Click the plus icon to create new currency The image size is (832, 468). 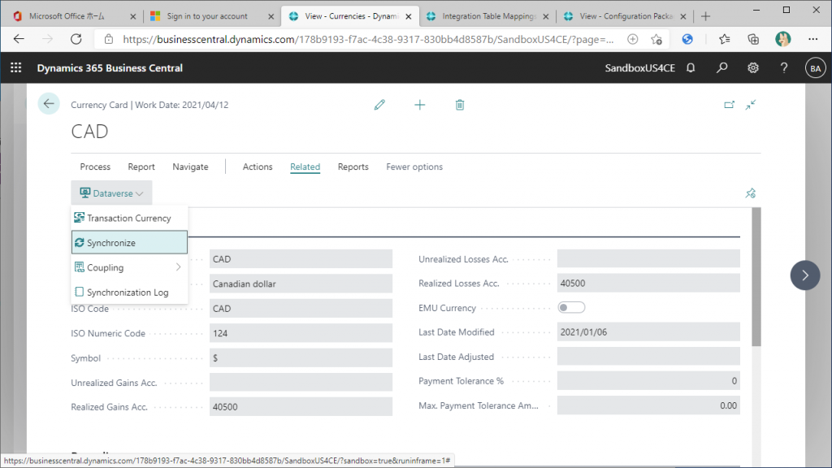(x=419, y=105)
